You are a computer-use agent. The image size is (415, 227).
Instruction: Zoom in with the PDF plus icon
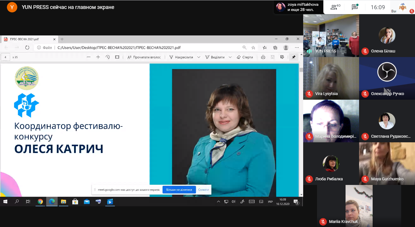(x=98, y=57)
